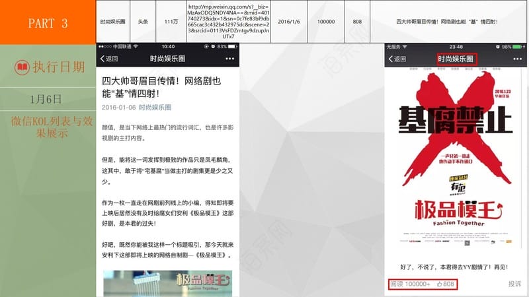Click the 执行日期 heading
Screen dimensions: 529x297
point(59,67)
